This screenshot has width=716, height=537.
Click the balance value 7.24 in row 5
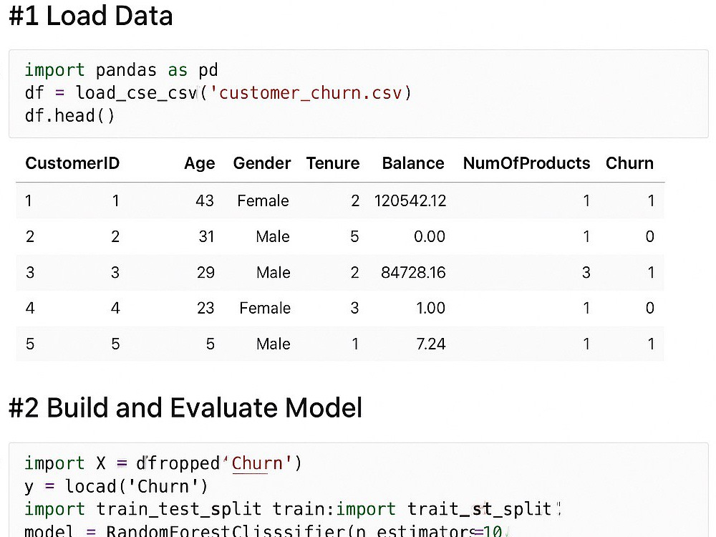[x=430, y=344]
